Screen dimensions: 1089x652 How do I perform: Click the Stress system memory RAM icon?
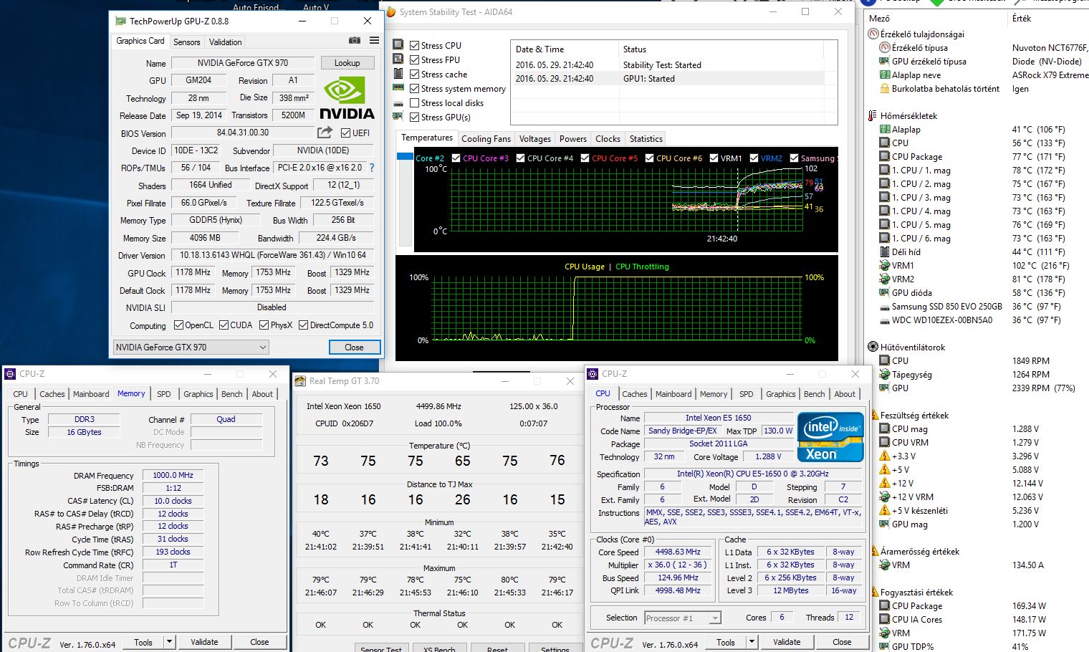pos(398,88)
